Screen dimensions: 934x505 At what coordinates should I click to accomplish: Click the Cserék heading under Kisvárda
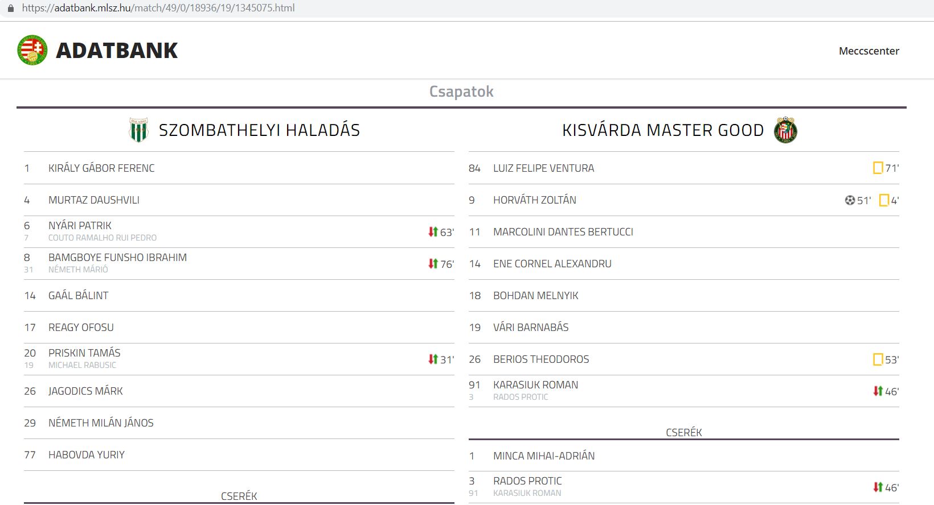683,432
